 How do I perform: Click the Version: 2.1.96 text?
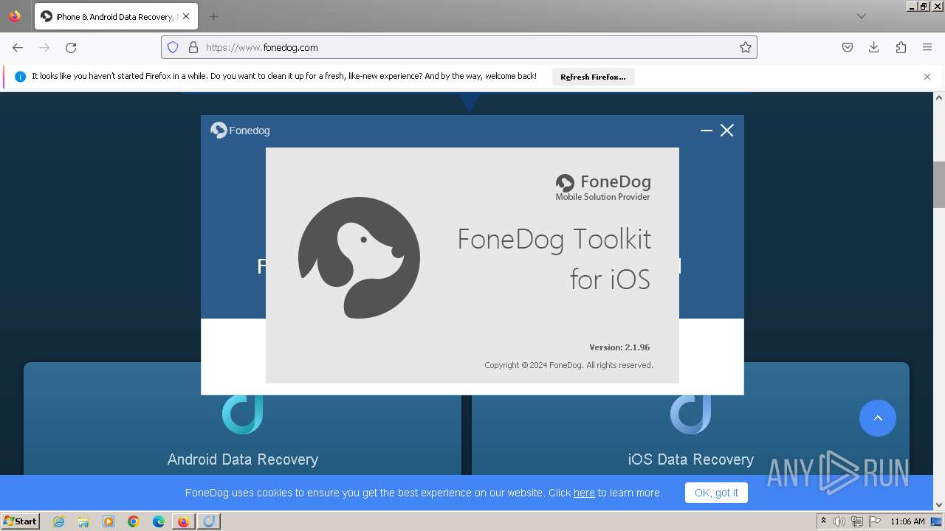pos(619,347)
